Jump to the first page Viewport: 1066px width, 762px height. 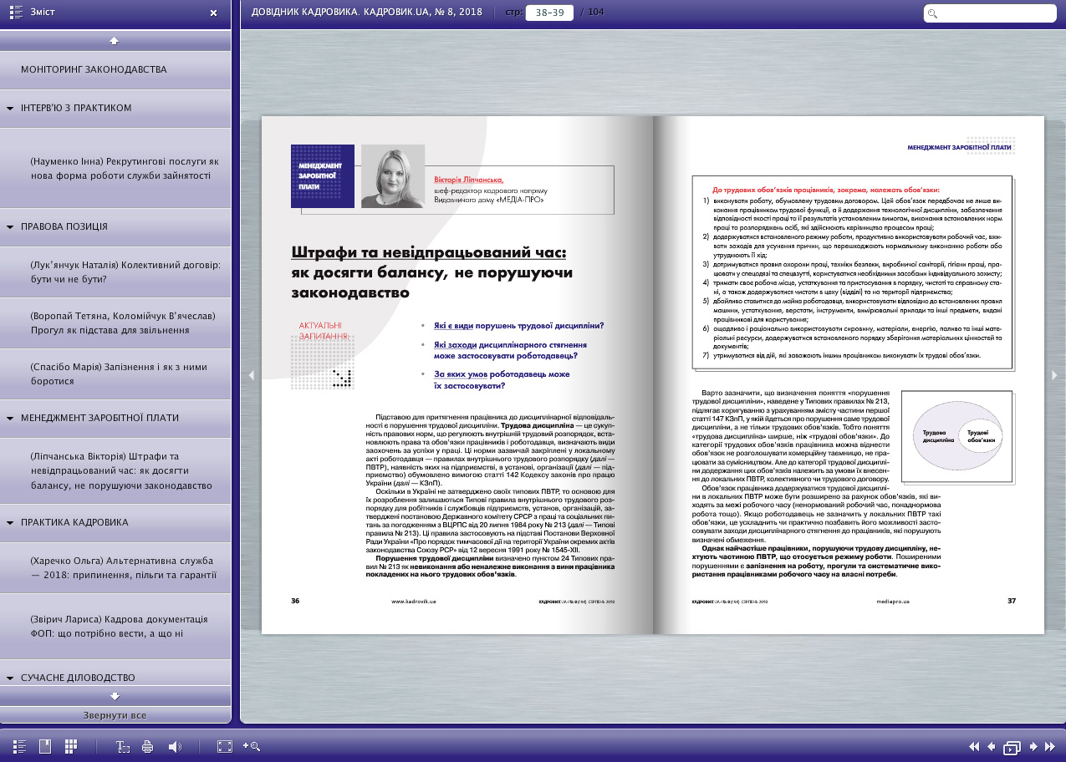click(974, 746)
